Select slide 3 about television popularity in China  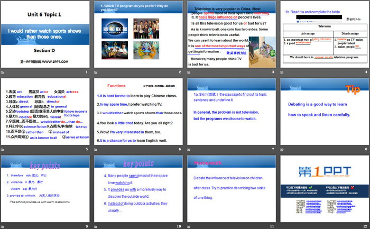231,35
